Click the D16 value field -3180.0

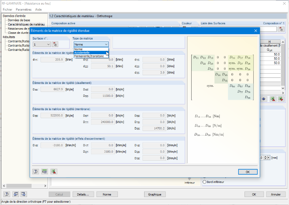[53, 145]
